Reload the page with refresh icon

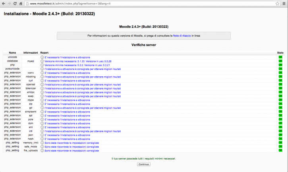(15, 4)
